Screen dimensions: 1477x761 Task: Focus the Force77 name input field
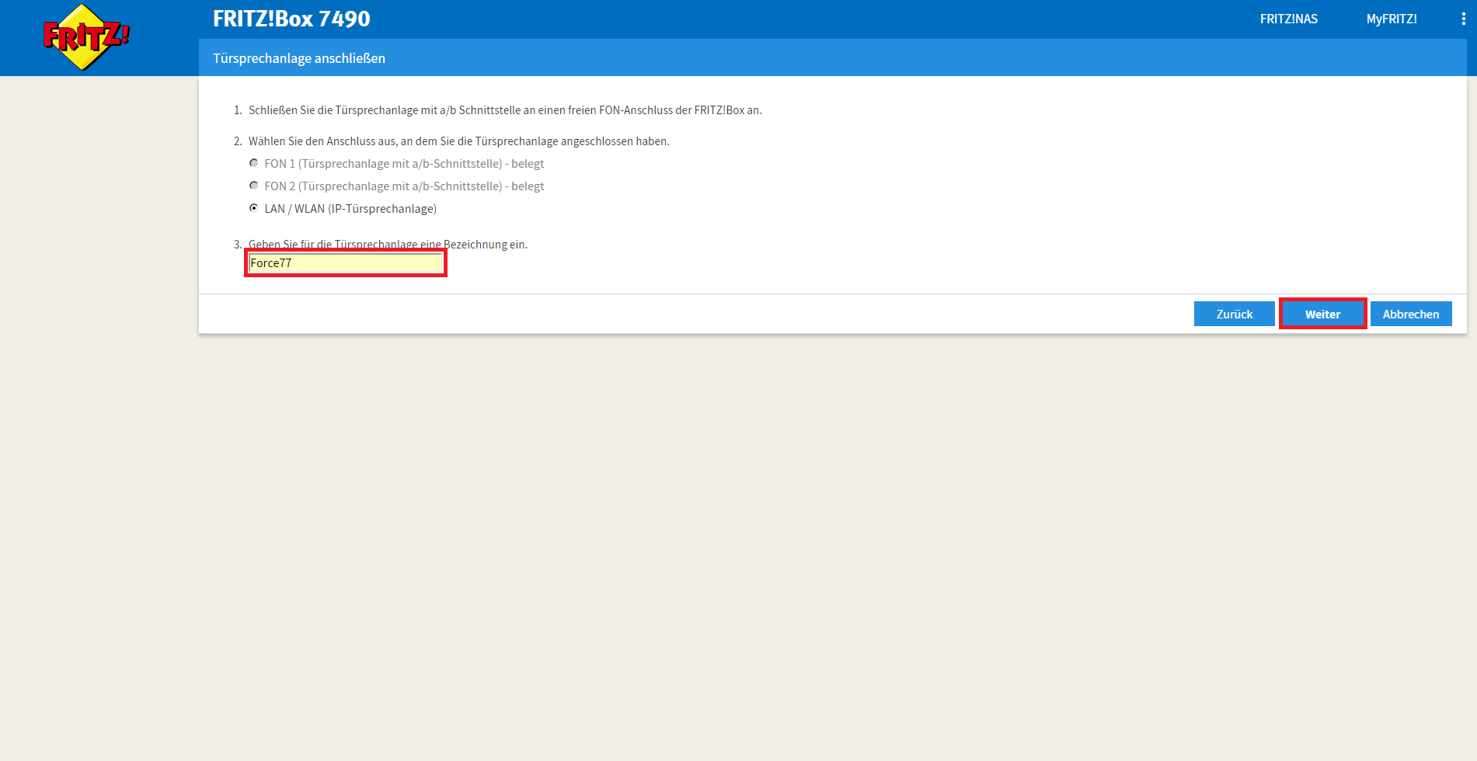coord(345,263)
